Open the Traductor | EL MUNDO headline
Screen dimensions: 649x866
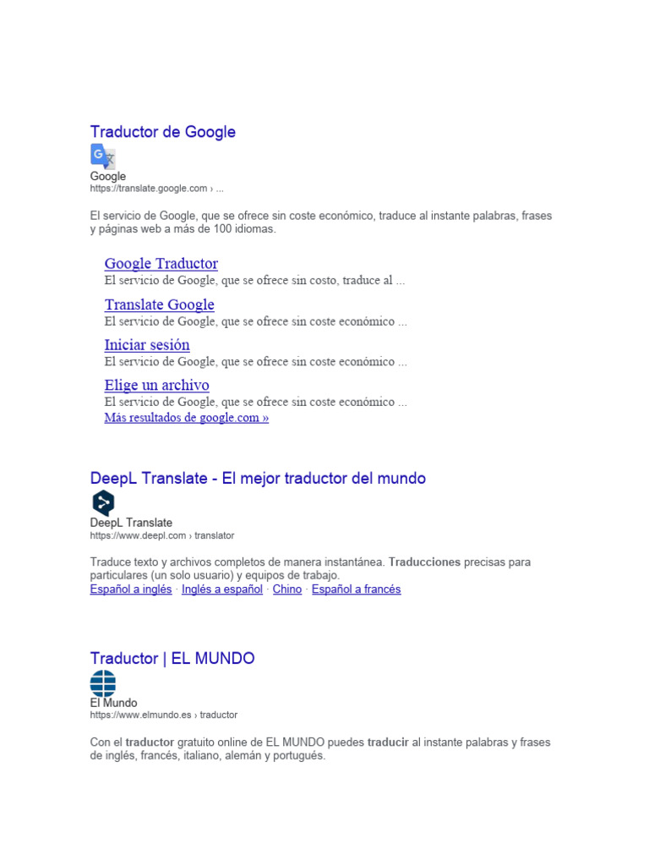click(172, 658)
